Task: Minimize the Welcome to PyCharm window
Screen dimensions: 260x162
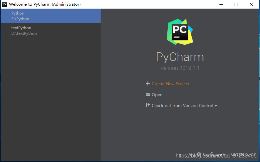Action: click(221, 4)
